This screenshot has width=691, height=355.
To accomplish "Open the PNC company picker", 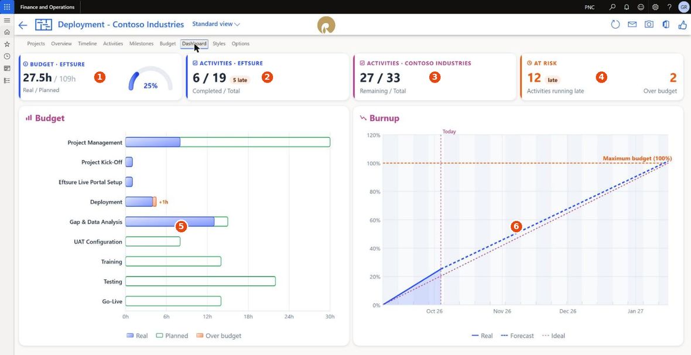I will (589, 8).
